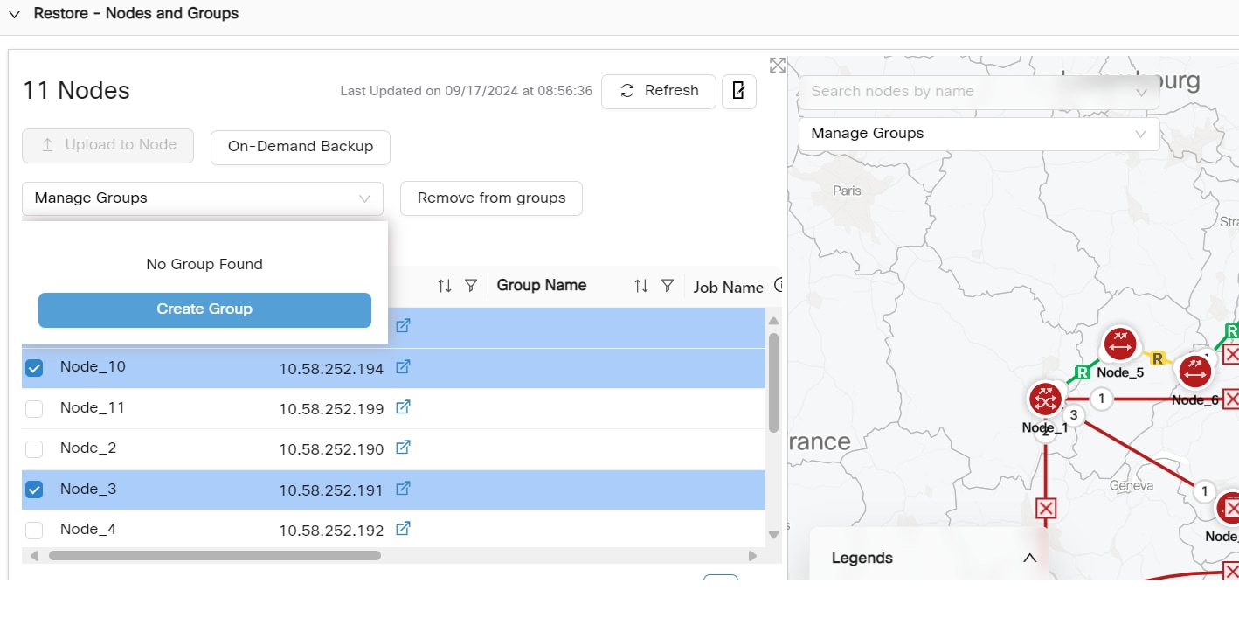Click the yellow R badge between Node_5 and Node_6

click(x=1158, y=358)
